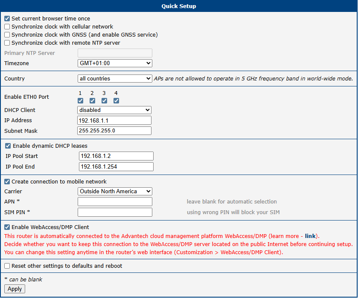Screen dimensions: 358x298
Task: Click the IP Pool Start field
Action: [116, 156]
